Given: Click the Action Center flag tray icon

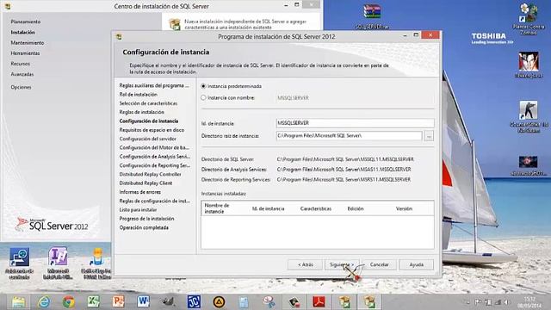Looking at the screenshot, I should 478,302.
